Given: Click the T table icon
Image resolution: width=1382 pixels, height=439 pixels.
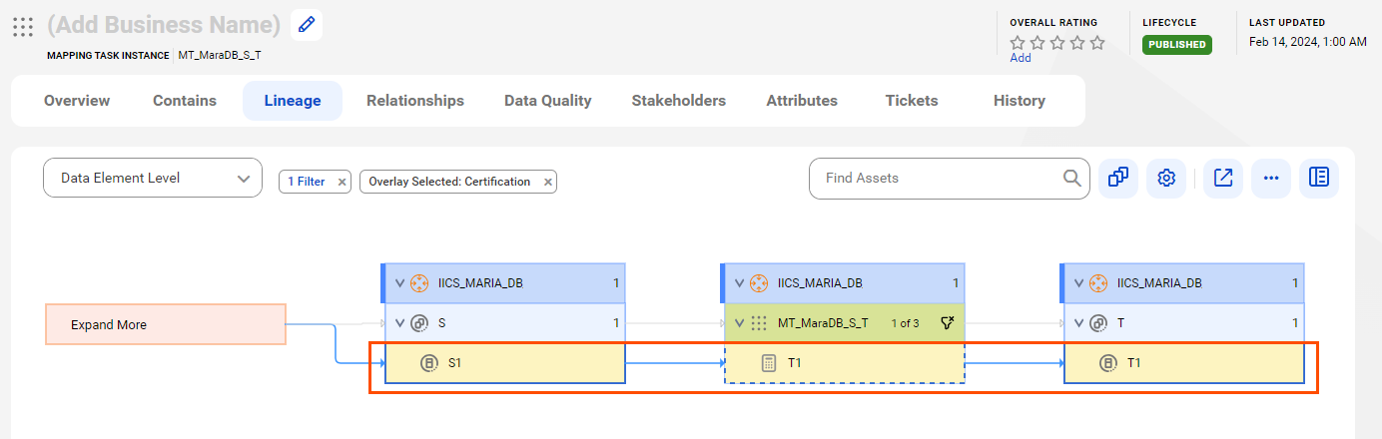Looking at the screenshot, I should 1098,323.
